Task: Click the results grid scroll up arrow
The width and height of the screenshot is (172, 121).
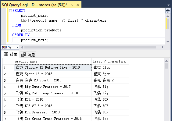Action: click(166, 61)
